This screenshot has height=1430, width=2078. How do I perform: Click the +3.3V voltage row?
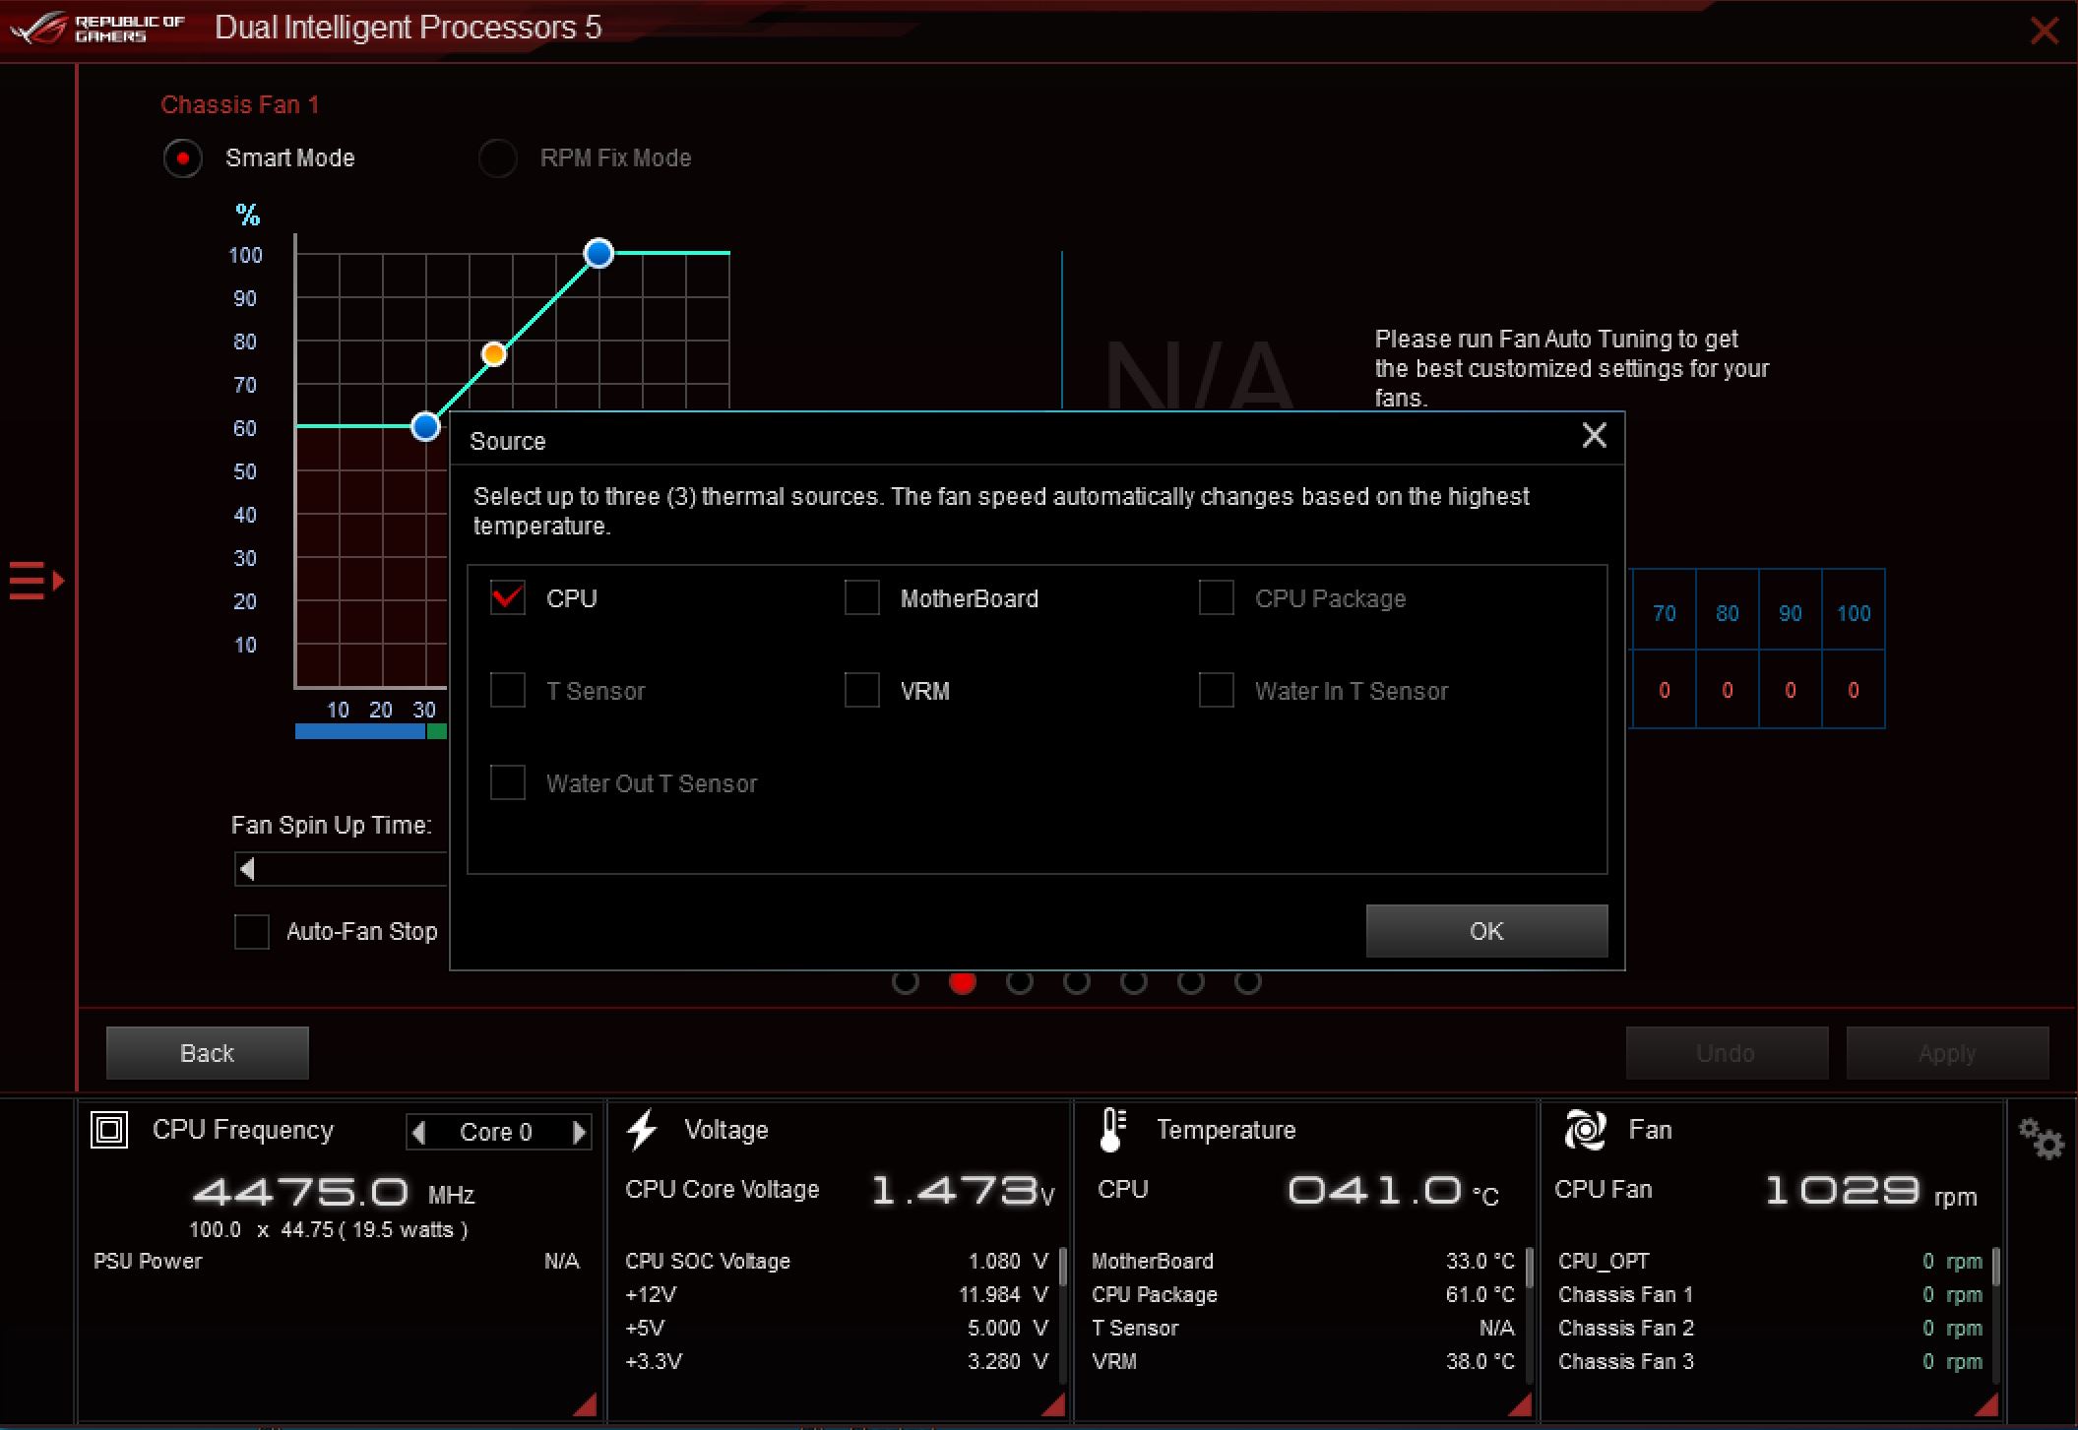tap(837, 1361)
